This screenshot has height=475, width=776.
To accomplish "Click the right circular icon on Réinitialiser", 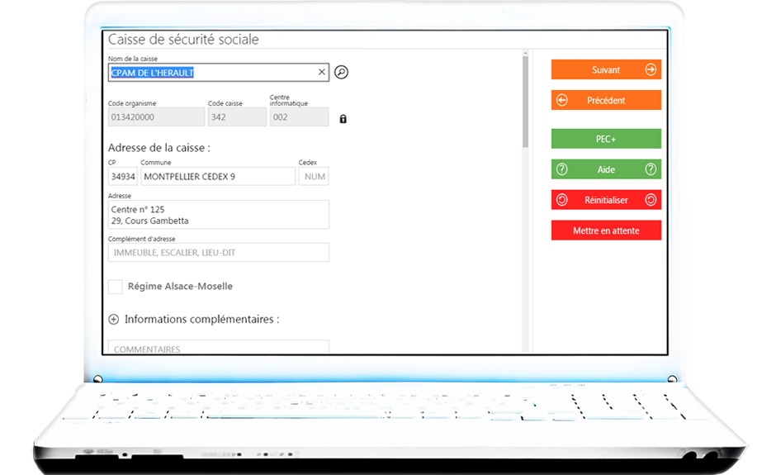I will [651, 200].
